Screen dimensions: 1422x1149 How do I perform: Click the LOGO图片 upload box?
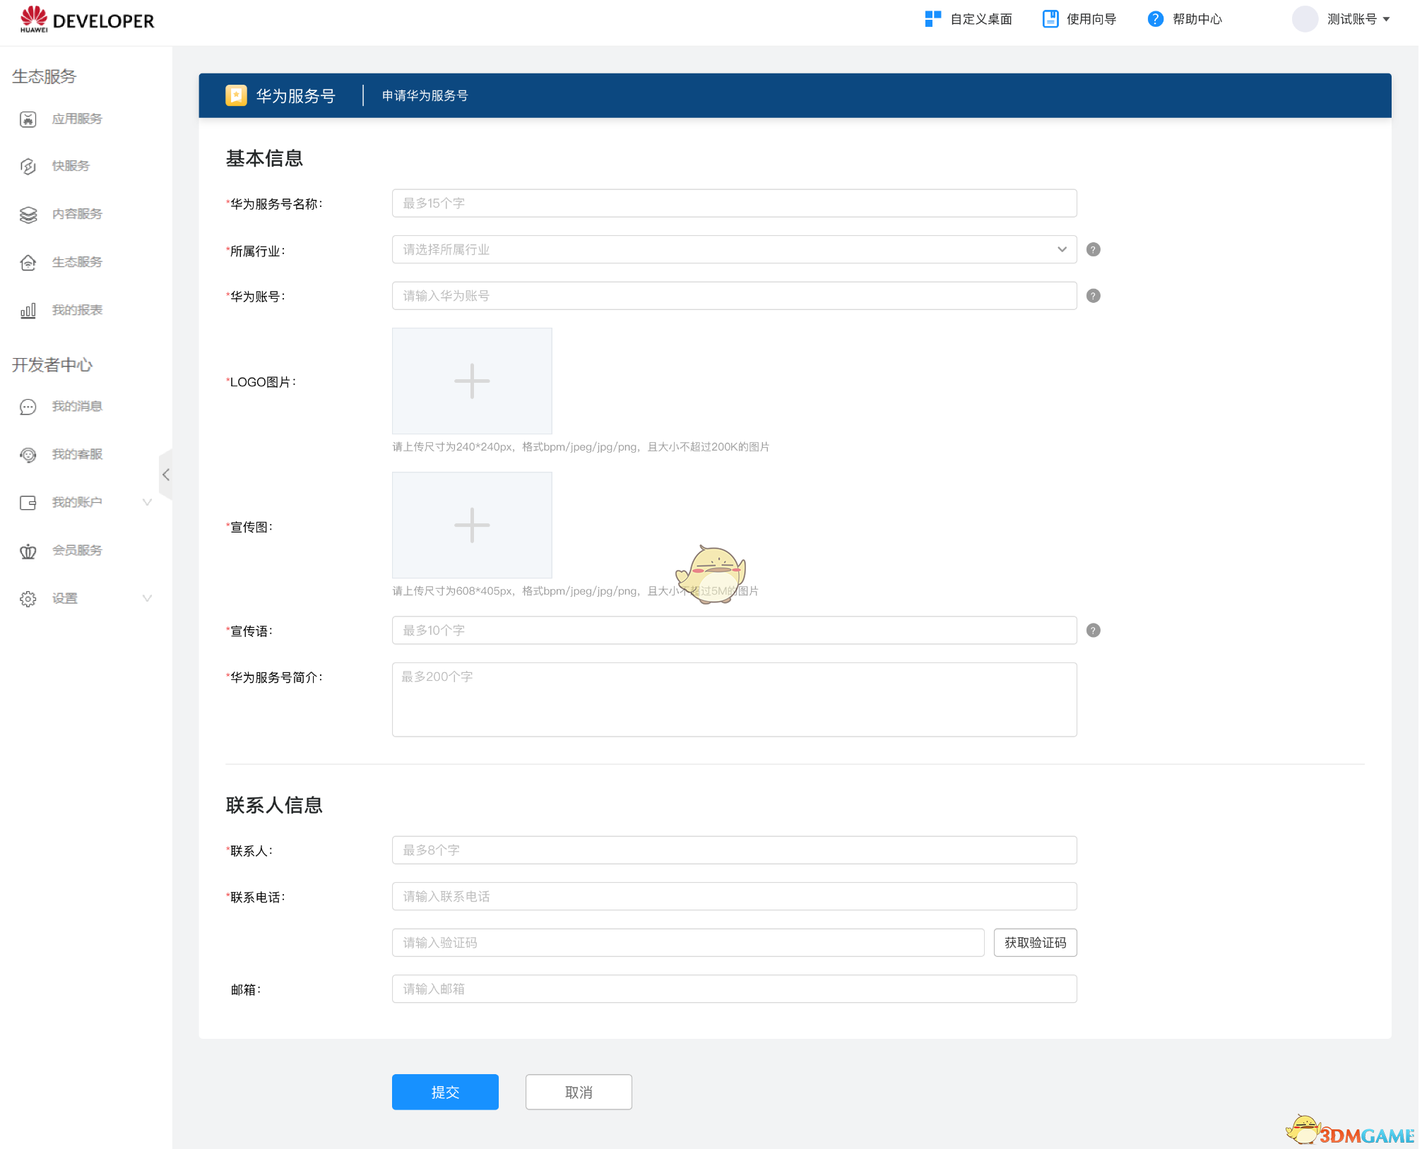(x=472, y=381)
